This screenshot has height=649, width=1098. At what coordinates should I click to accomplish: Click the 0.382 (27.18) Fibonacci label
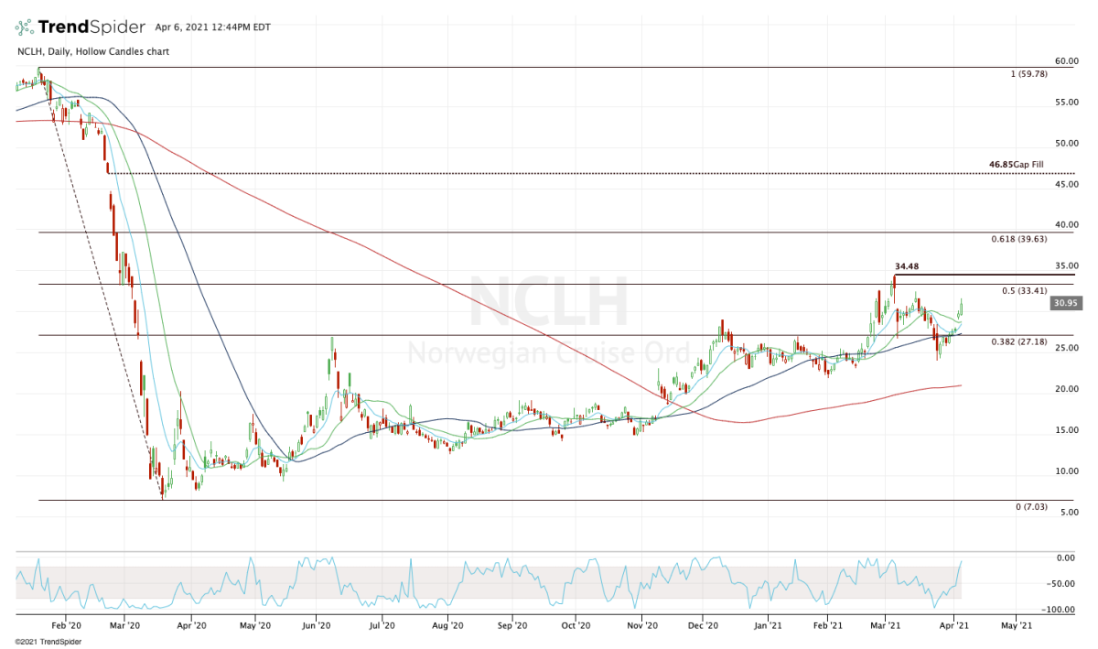(1019, 341)
